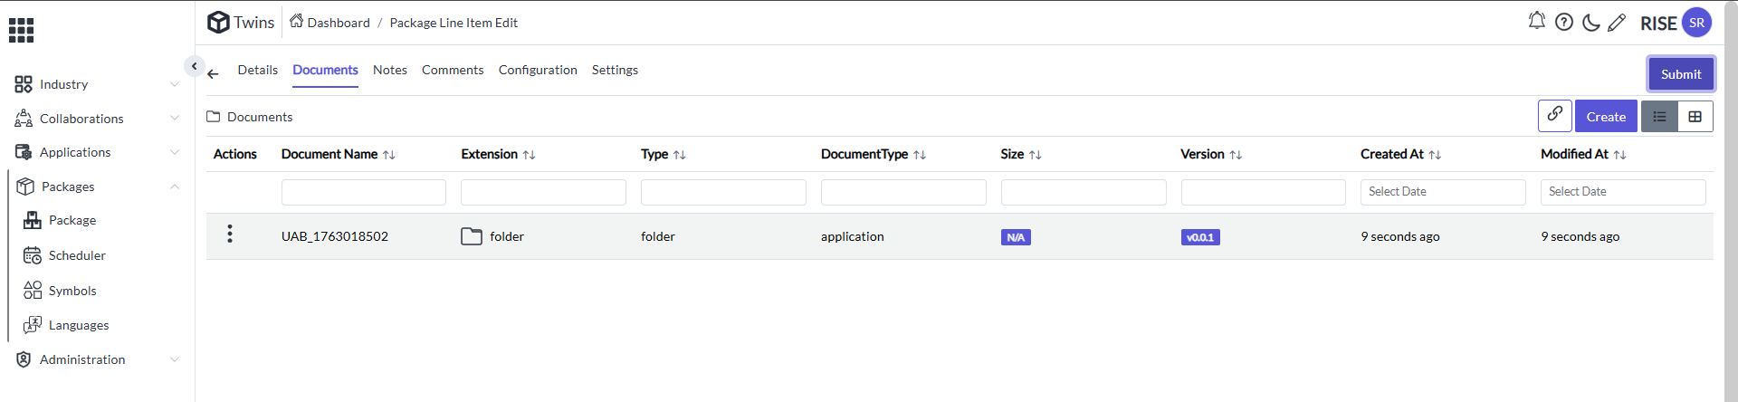Click the Industry sidebar icon
Viewport: 1738px width, 402px height.
click(x=24, y=84)
